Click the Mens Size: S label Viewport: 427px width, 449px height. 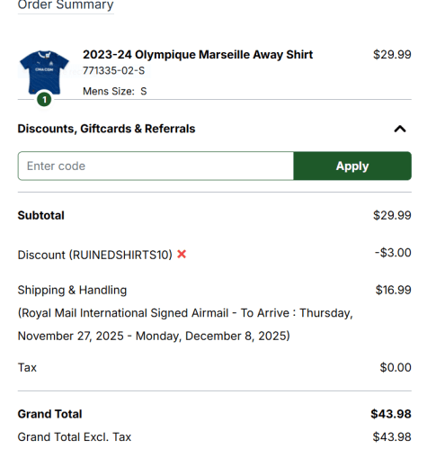(115, 91)
